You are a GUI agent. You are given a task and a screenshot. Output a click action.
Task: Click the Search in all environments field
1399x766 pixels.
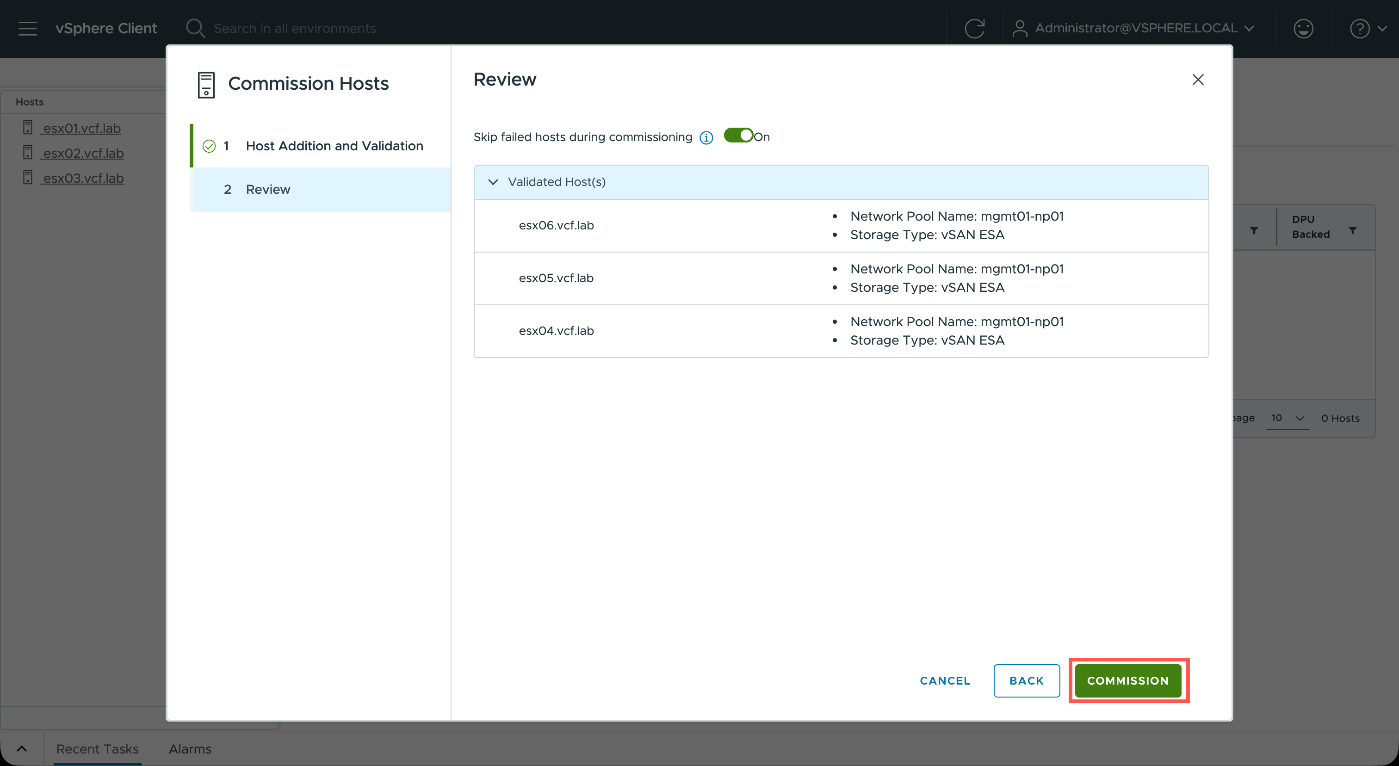click(x=295, y=28)
